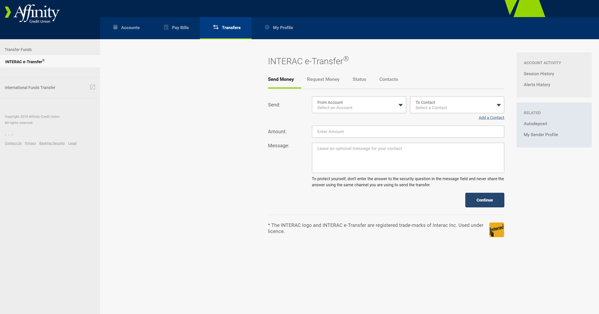This screenshot has height=314, width=599.
Task: Click the Privacy footer link
Action: click(30, 143)
